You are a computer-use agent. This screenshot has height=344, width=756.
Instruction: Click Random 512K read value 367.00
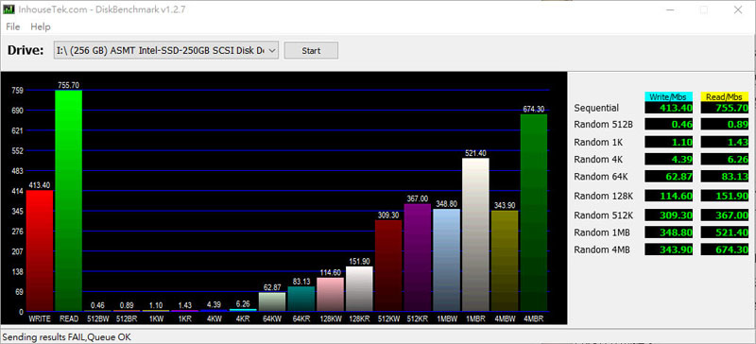724,215
